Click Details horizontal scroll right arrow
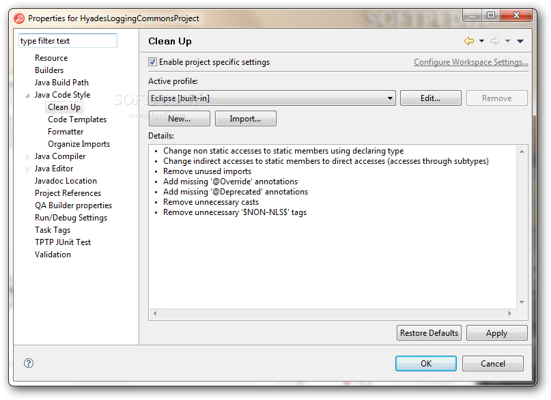 coord(510,313)
